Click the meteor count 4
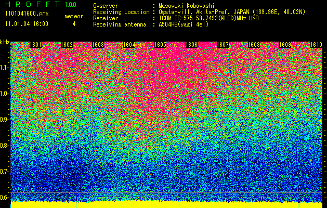The image size is (327, 208). click(x=74, y=24)
